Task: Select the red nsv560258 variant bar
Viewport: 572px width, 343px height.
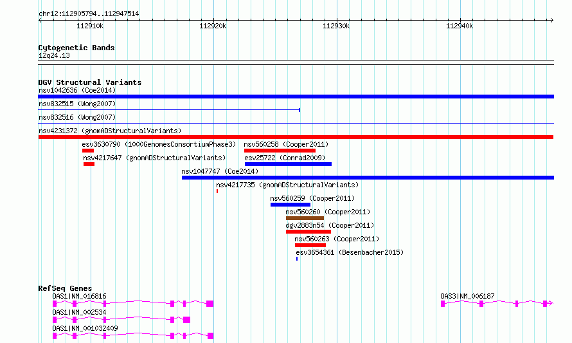Action: (280, 151)
